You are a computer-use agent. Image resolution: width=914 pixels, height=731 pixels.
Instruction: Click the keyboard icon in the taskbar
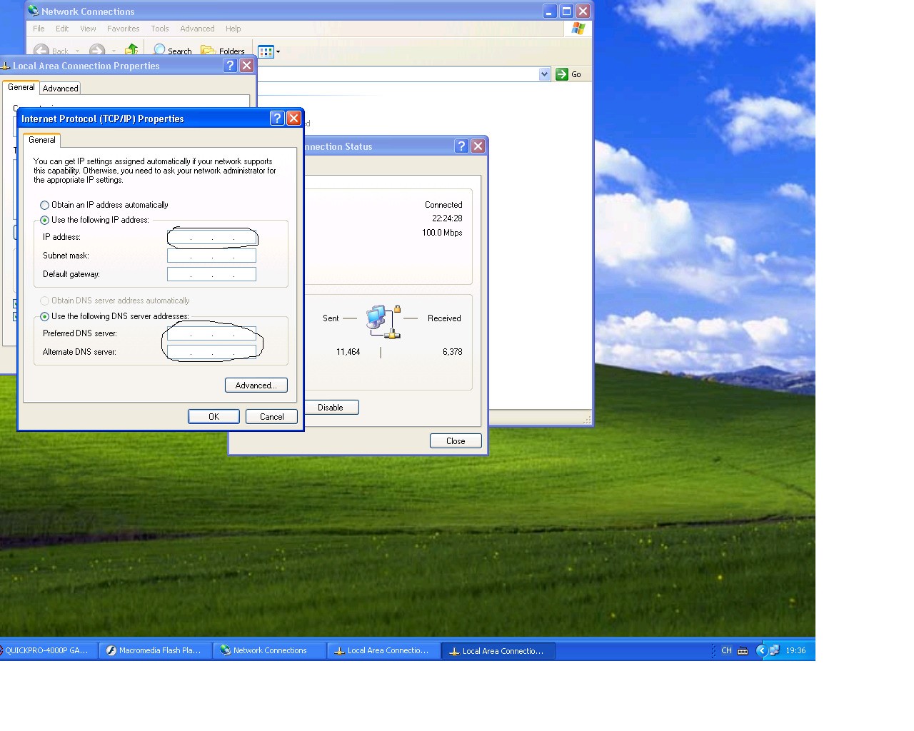coord(743,650)
